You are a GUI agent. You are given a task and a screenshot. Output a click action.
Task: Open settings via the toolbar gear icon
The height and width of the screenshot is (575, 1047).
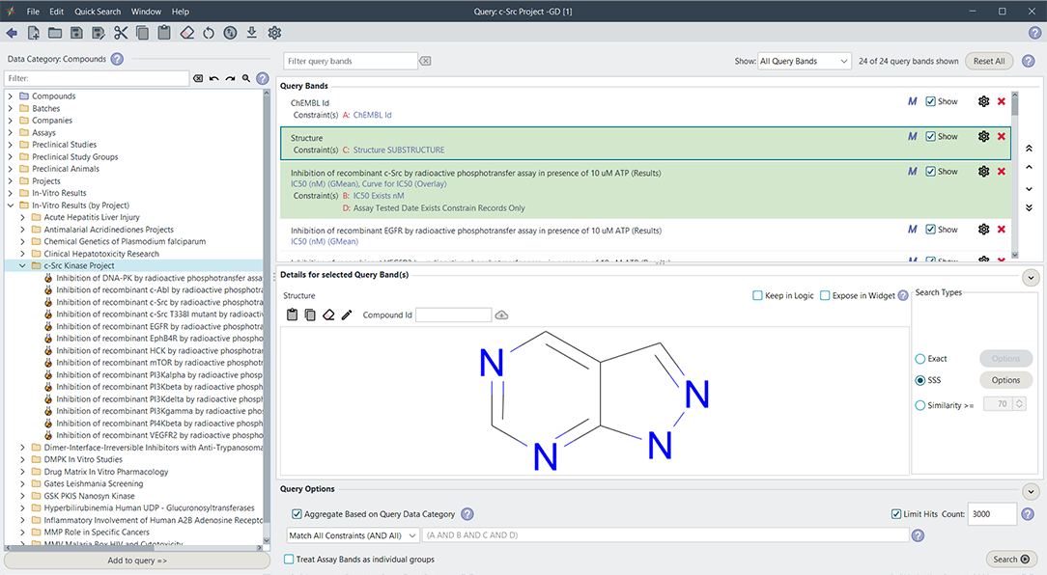[274, 33]
